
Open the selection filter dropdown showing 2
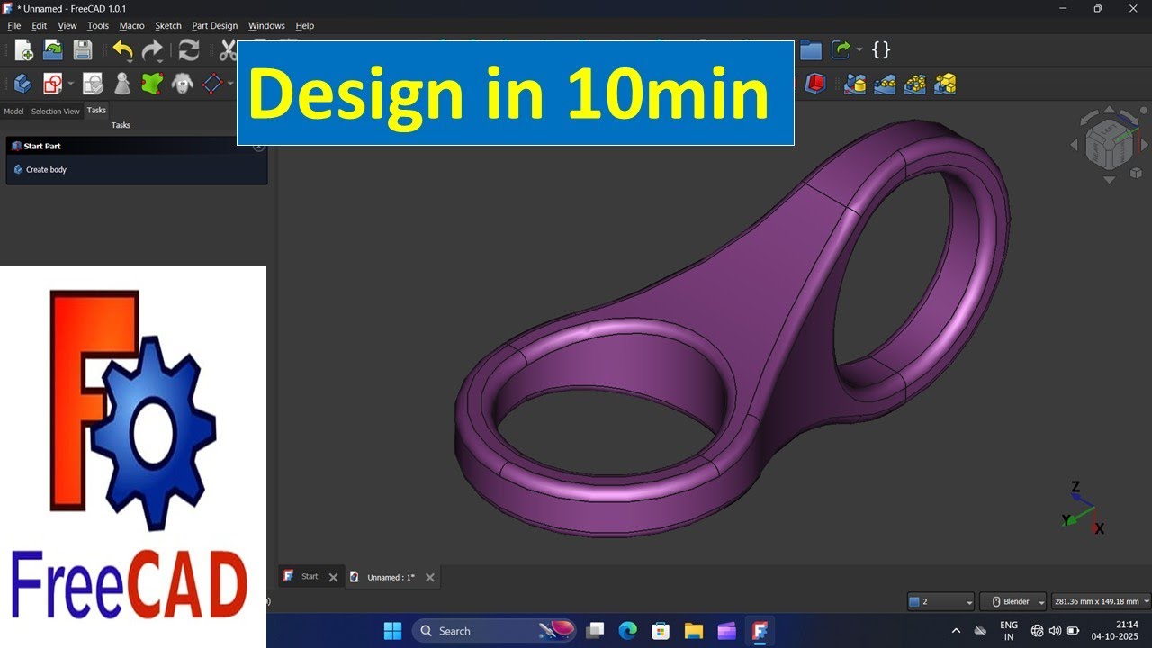[940, 601]
